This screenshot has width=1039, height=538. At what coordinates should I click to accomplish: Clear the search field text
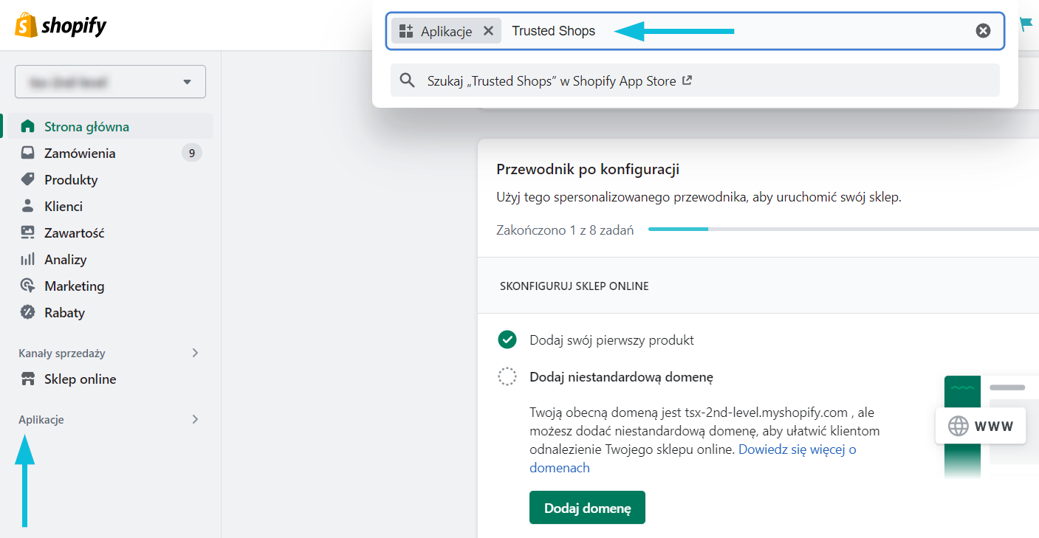tap(983, 30)
